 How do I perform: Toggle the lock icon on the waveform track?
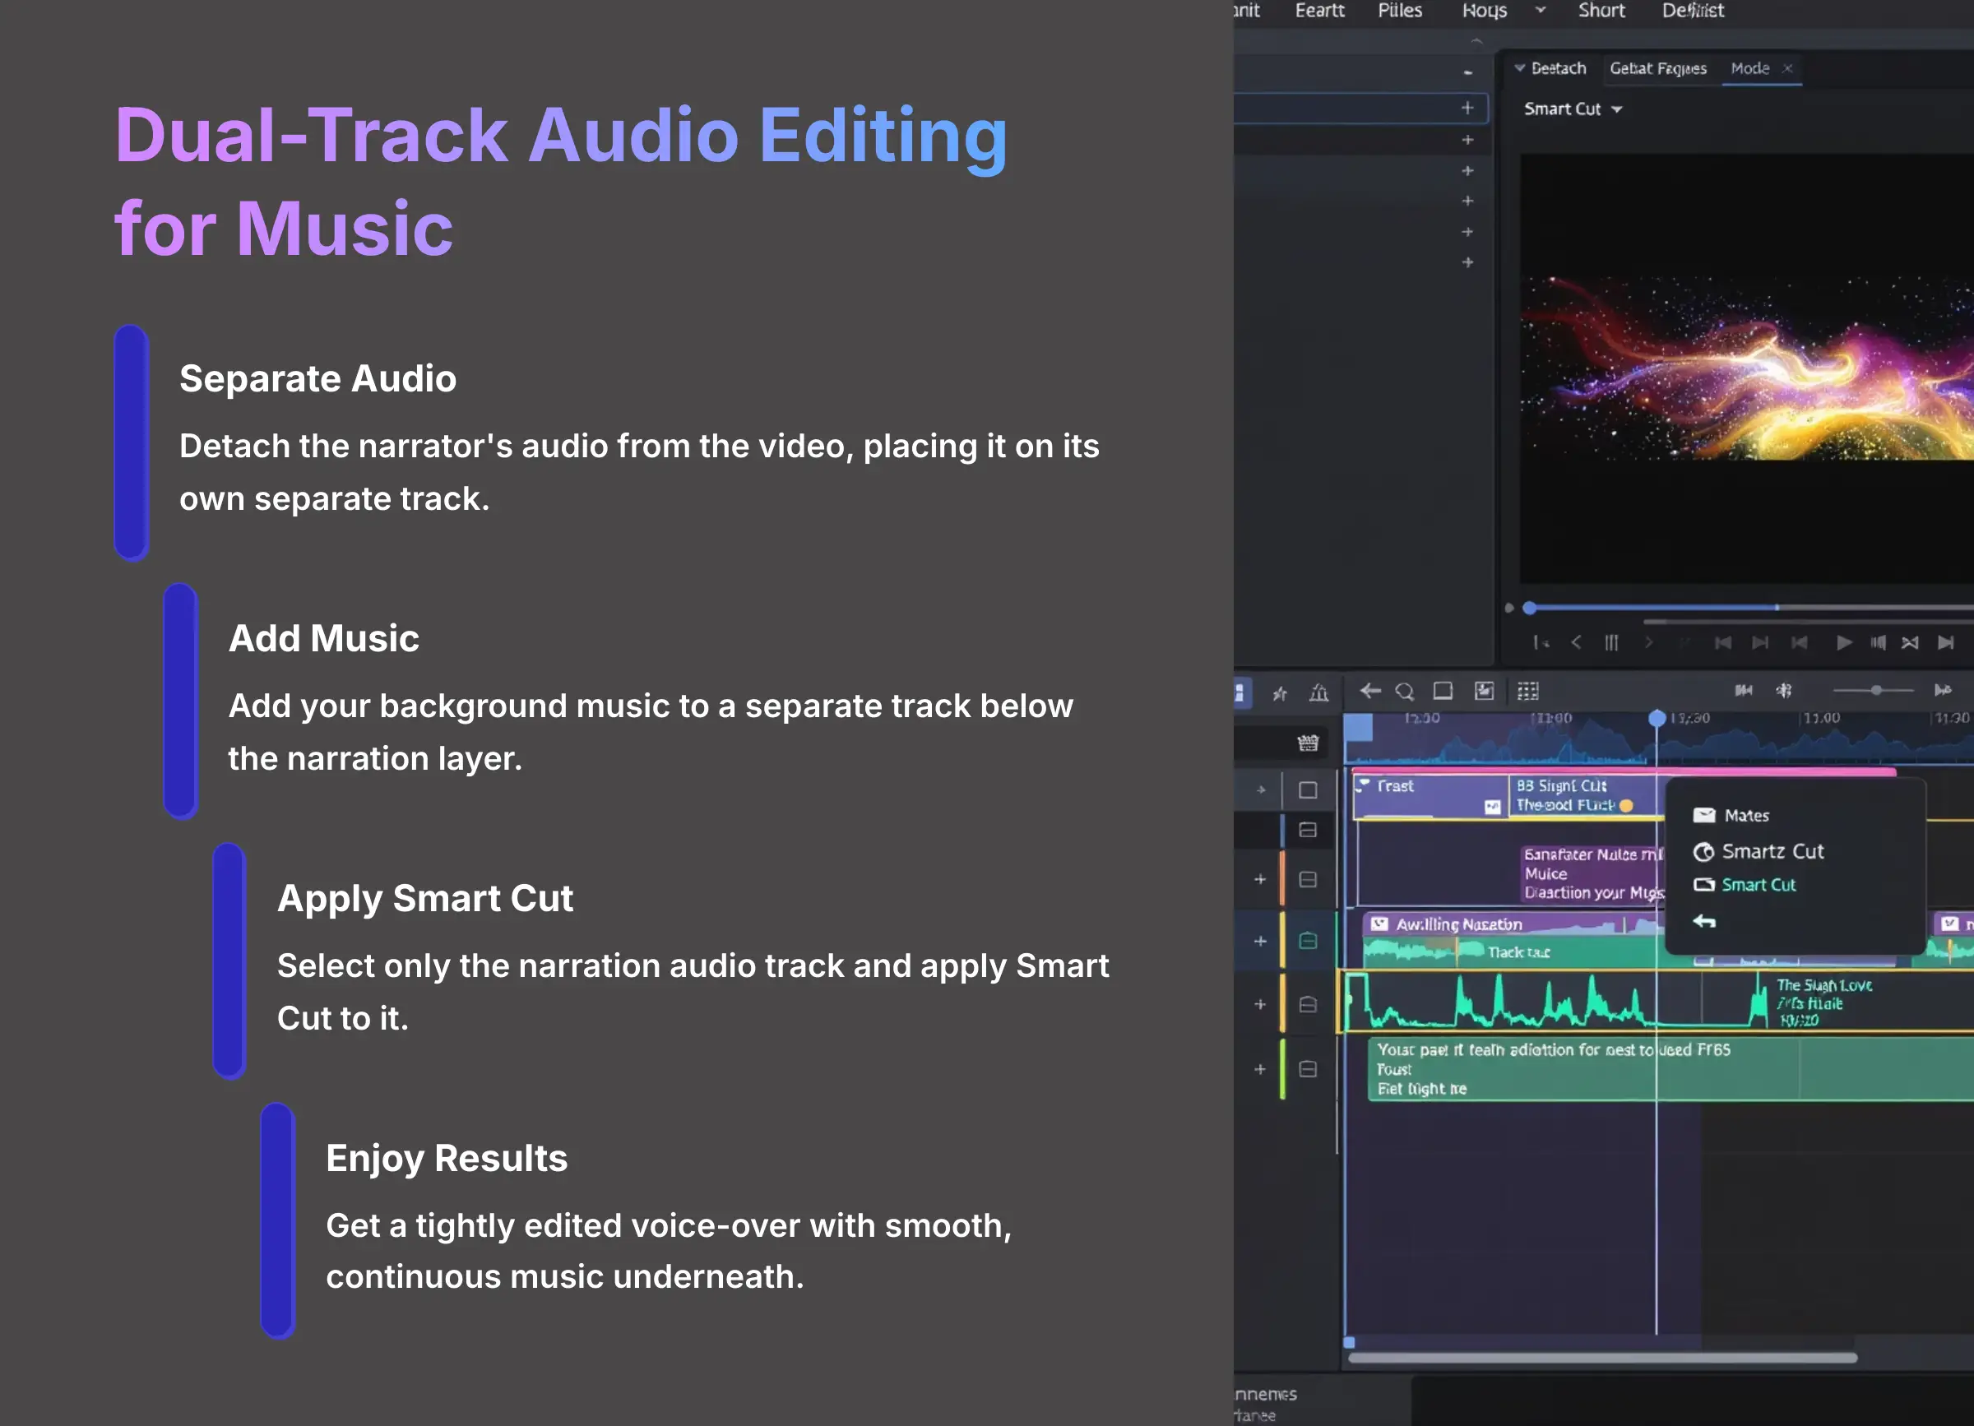(1308, 1005)
